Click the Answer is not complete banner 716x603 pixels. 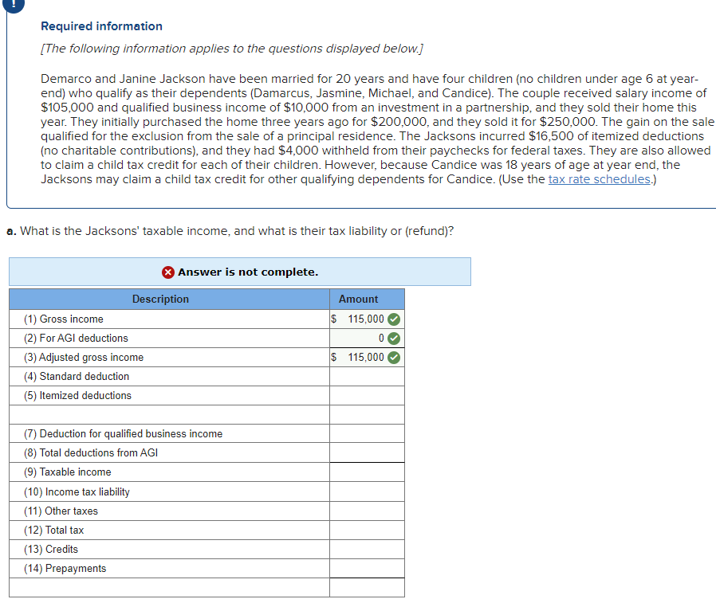coord(239,272)
